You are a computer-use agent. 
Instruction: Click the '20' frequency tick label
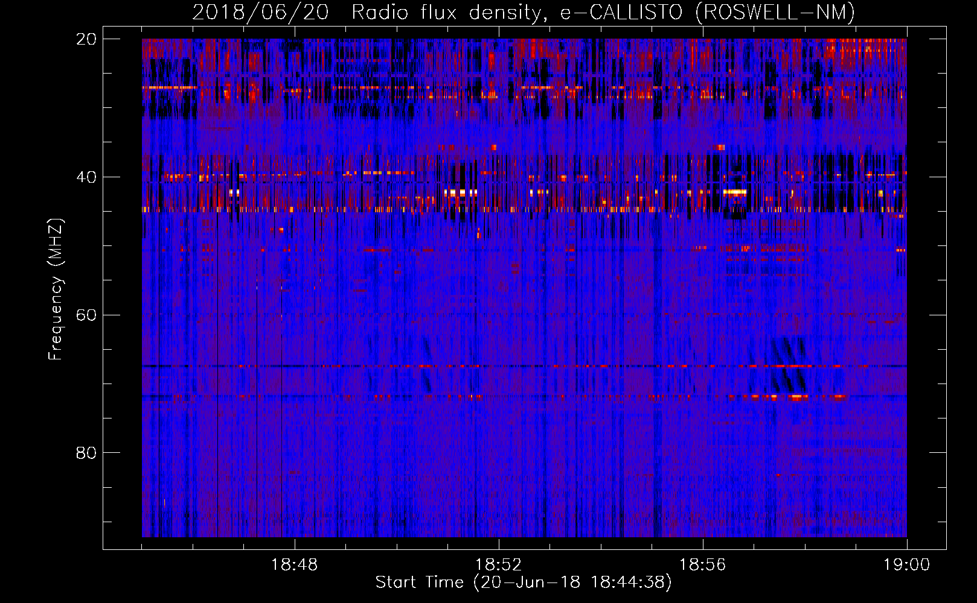point(86,39)
